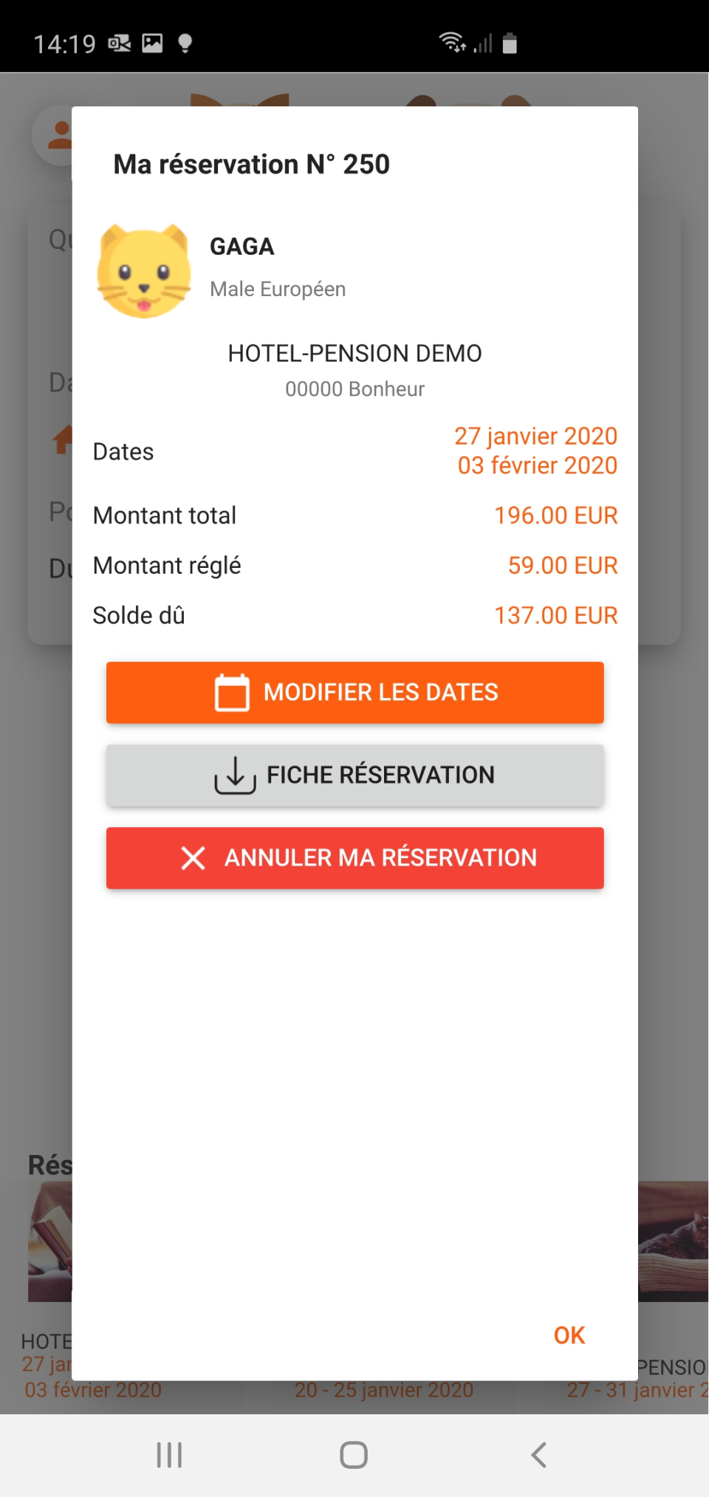The height and width of the screenshot is (1497, 709).
Task: Open the left reservation thumbnail with book
Action: click(49, 1241)
